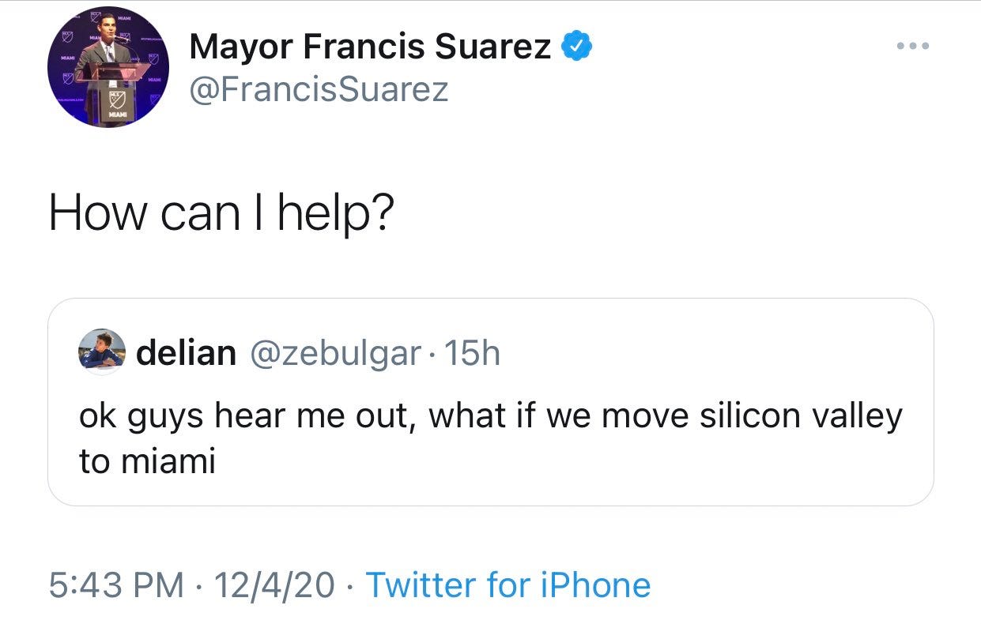Click the 5:43 PM timestamp
Viewport: 981px width, 624px height.
coord(118,585)
